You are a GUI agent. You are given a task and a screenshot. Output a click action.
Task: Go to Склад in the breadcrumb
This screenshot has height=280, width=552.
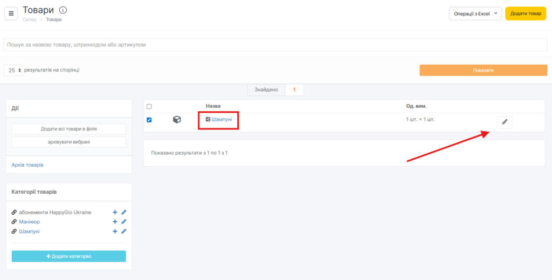(29, 19)
